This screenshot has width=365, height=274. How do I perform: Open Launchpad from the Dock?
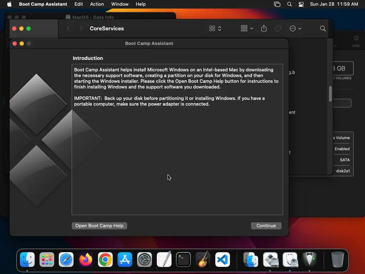(x=47, y=259)
